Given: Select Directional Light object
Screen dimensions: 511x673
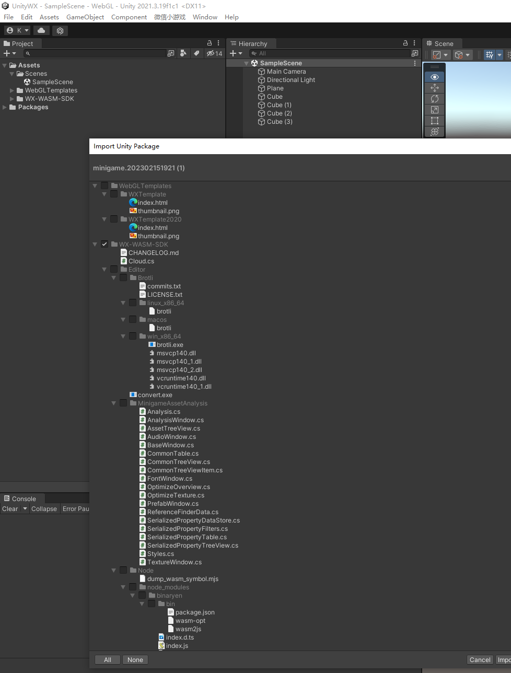Looking at the screenshot, I should pos(291,80).
